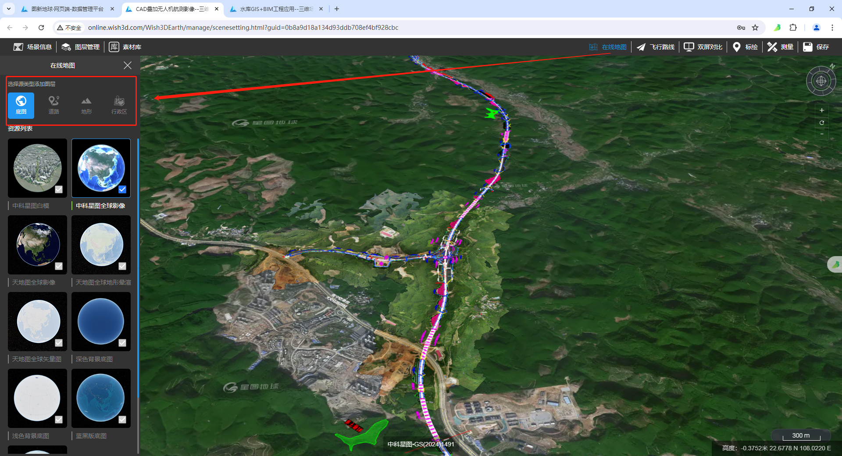The width and height of the screenshot is (842, 456).
Task: Select the 行政区 administrative region source type
Action: [x=119, y=106]
